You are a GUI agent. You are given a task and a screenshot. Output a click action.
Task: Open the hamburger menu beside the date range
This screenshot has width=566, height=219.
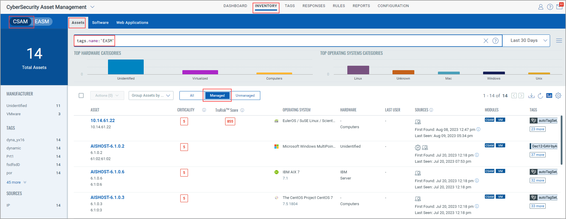559,41
